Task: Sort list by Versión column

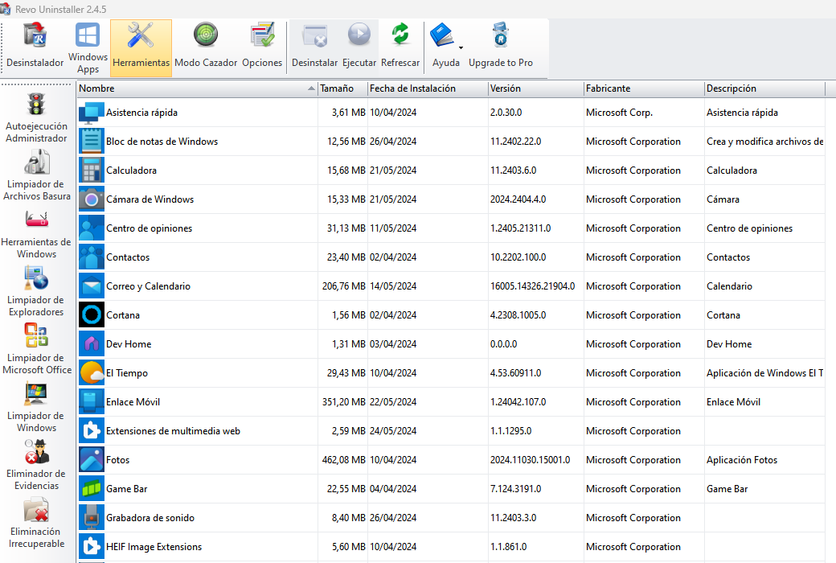Action: coord(536,88)
